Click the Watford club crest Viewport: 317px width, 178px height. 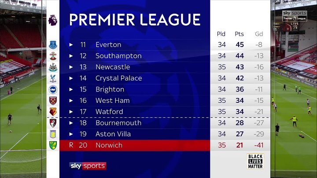point(53,112)
